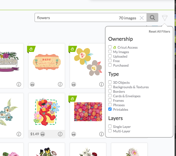Select the Best Friends label image
Viewport: 176px width, 156px height.
point(47,62)
